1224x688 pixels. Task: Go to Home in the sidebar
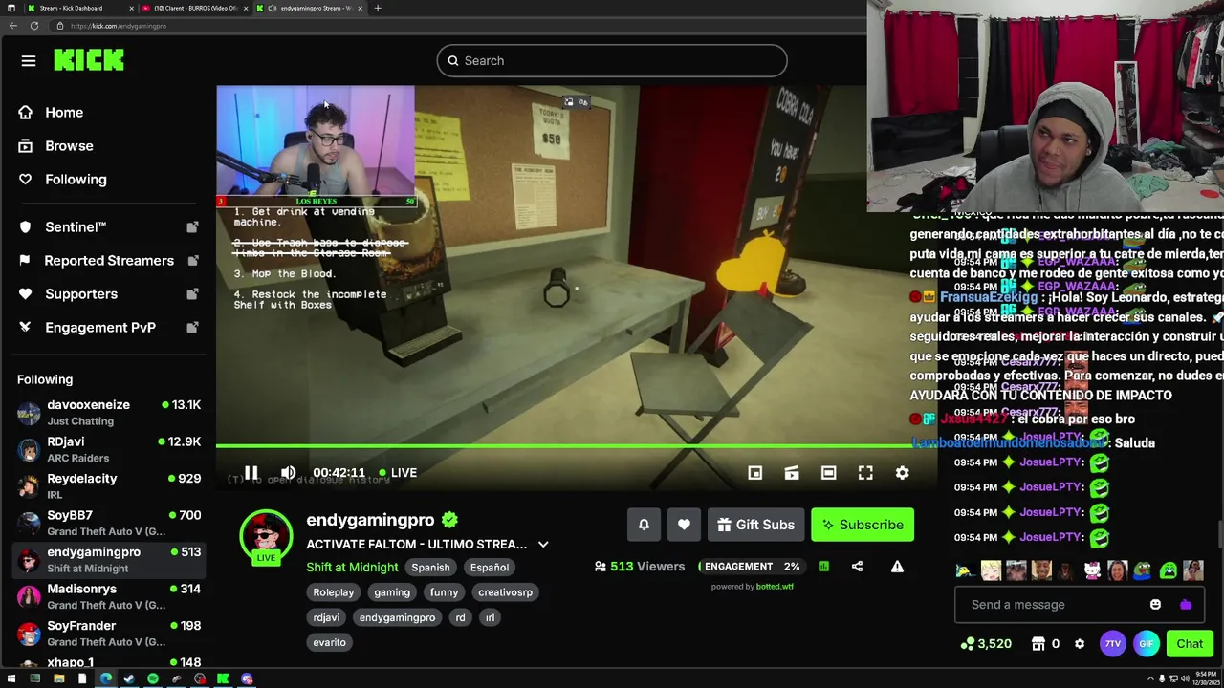pos(51,113)
